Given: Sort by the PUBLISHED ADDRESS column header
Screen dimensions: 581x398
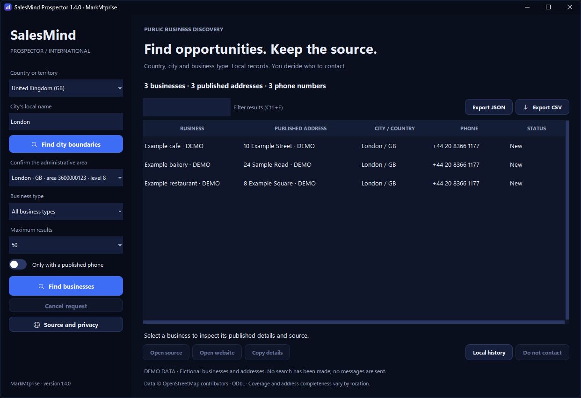Looking at the screenshot, I should pos(300,128).
